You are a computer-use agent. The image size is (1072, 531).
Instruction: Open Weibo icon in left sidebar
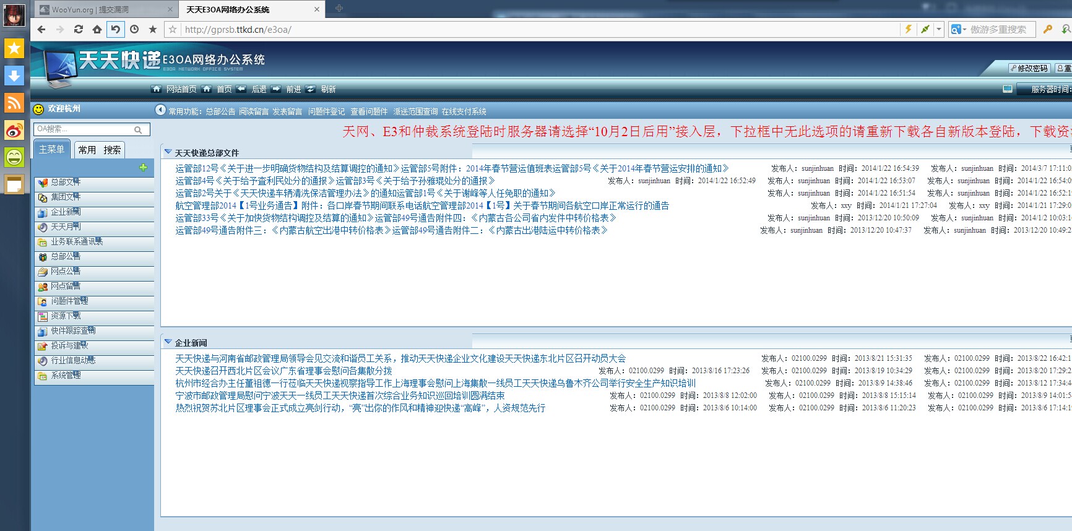[x=14, y=129]
